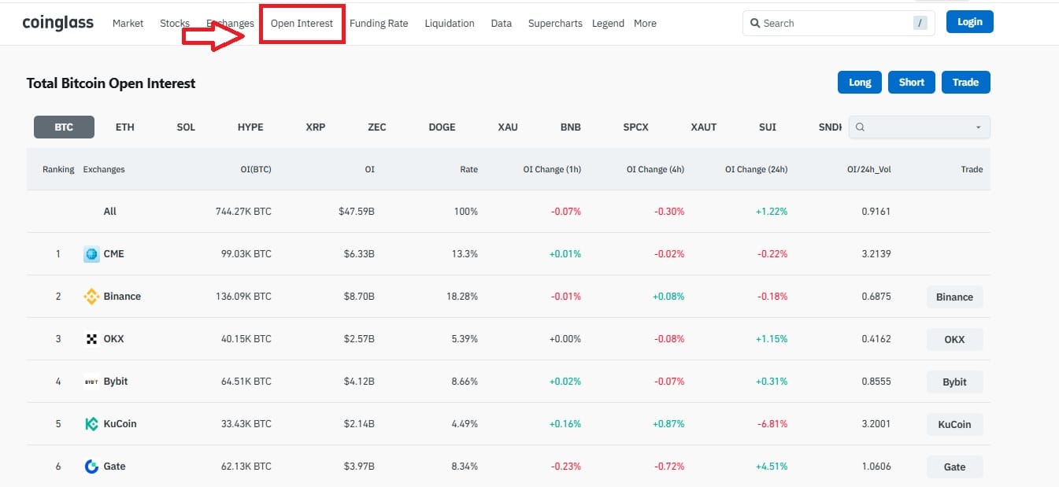
Task: Click the CME exchange logo icon
Action: pos(91,254)
